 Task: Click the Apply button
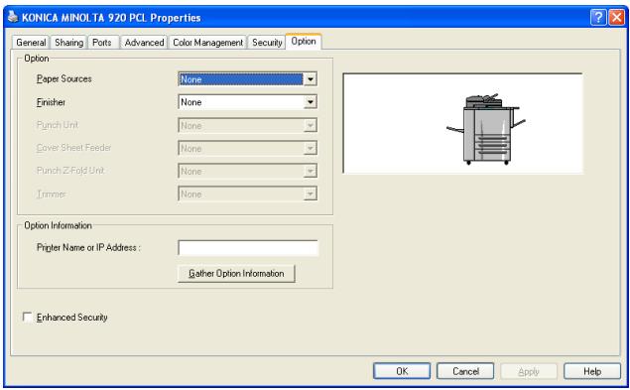[x=529, y=371]
